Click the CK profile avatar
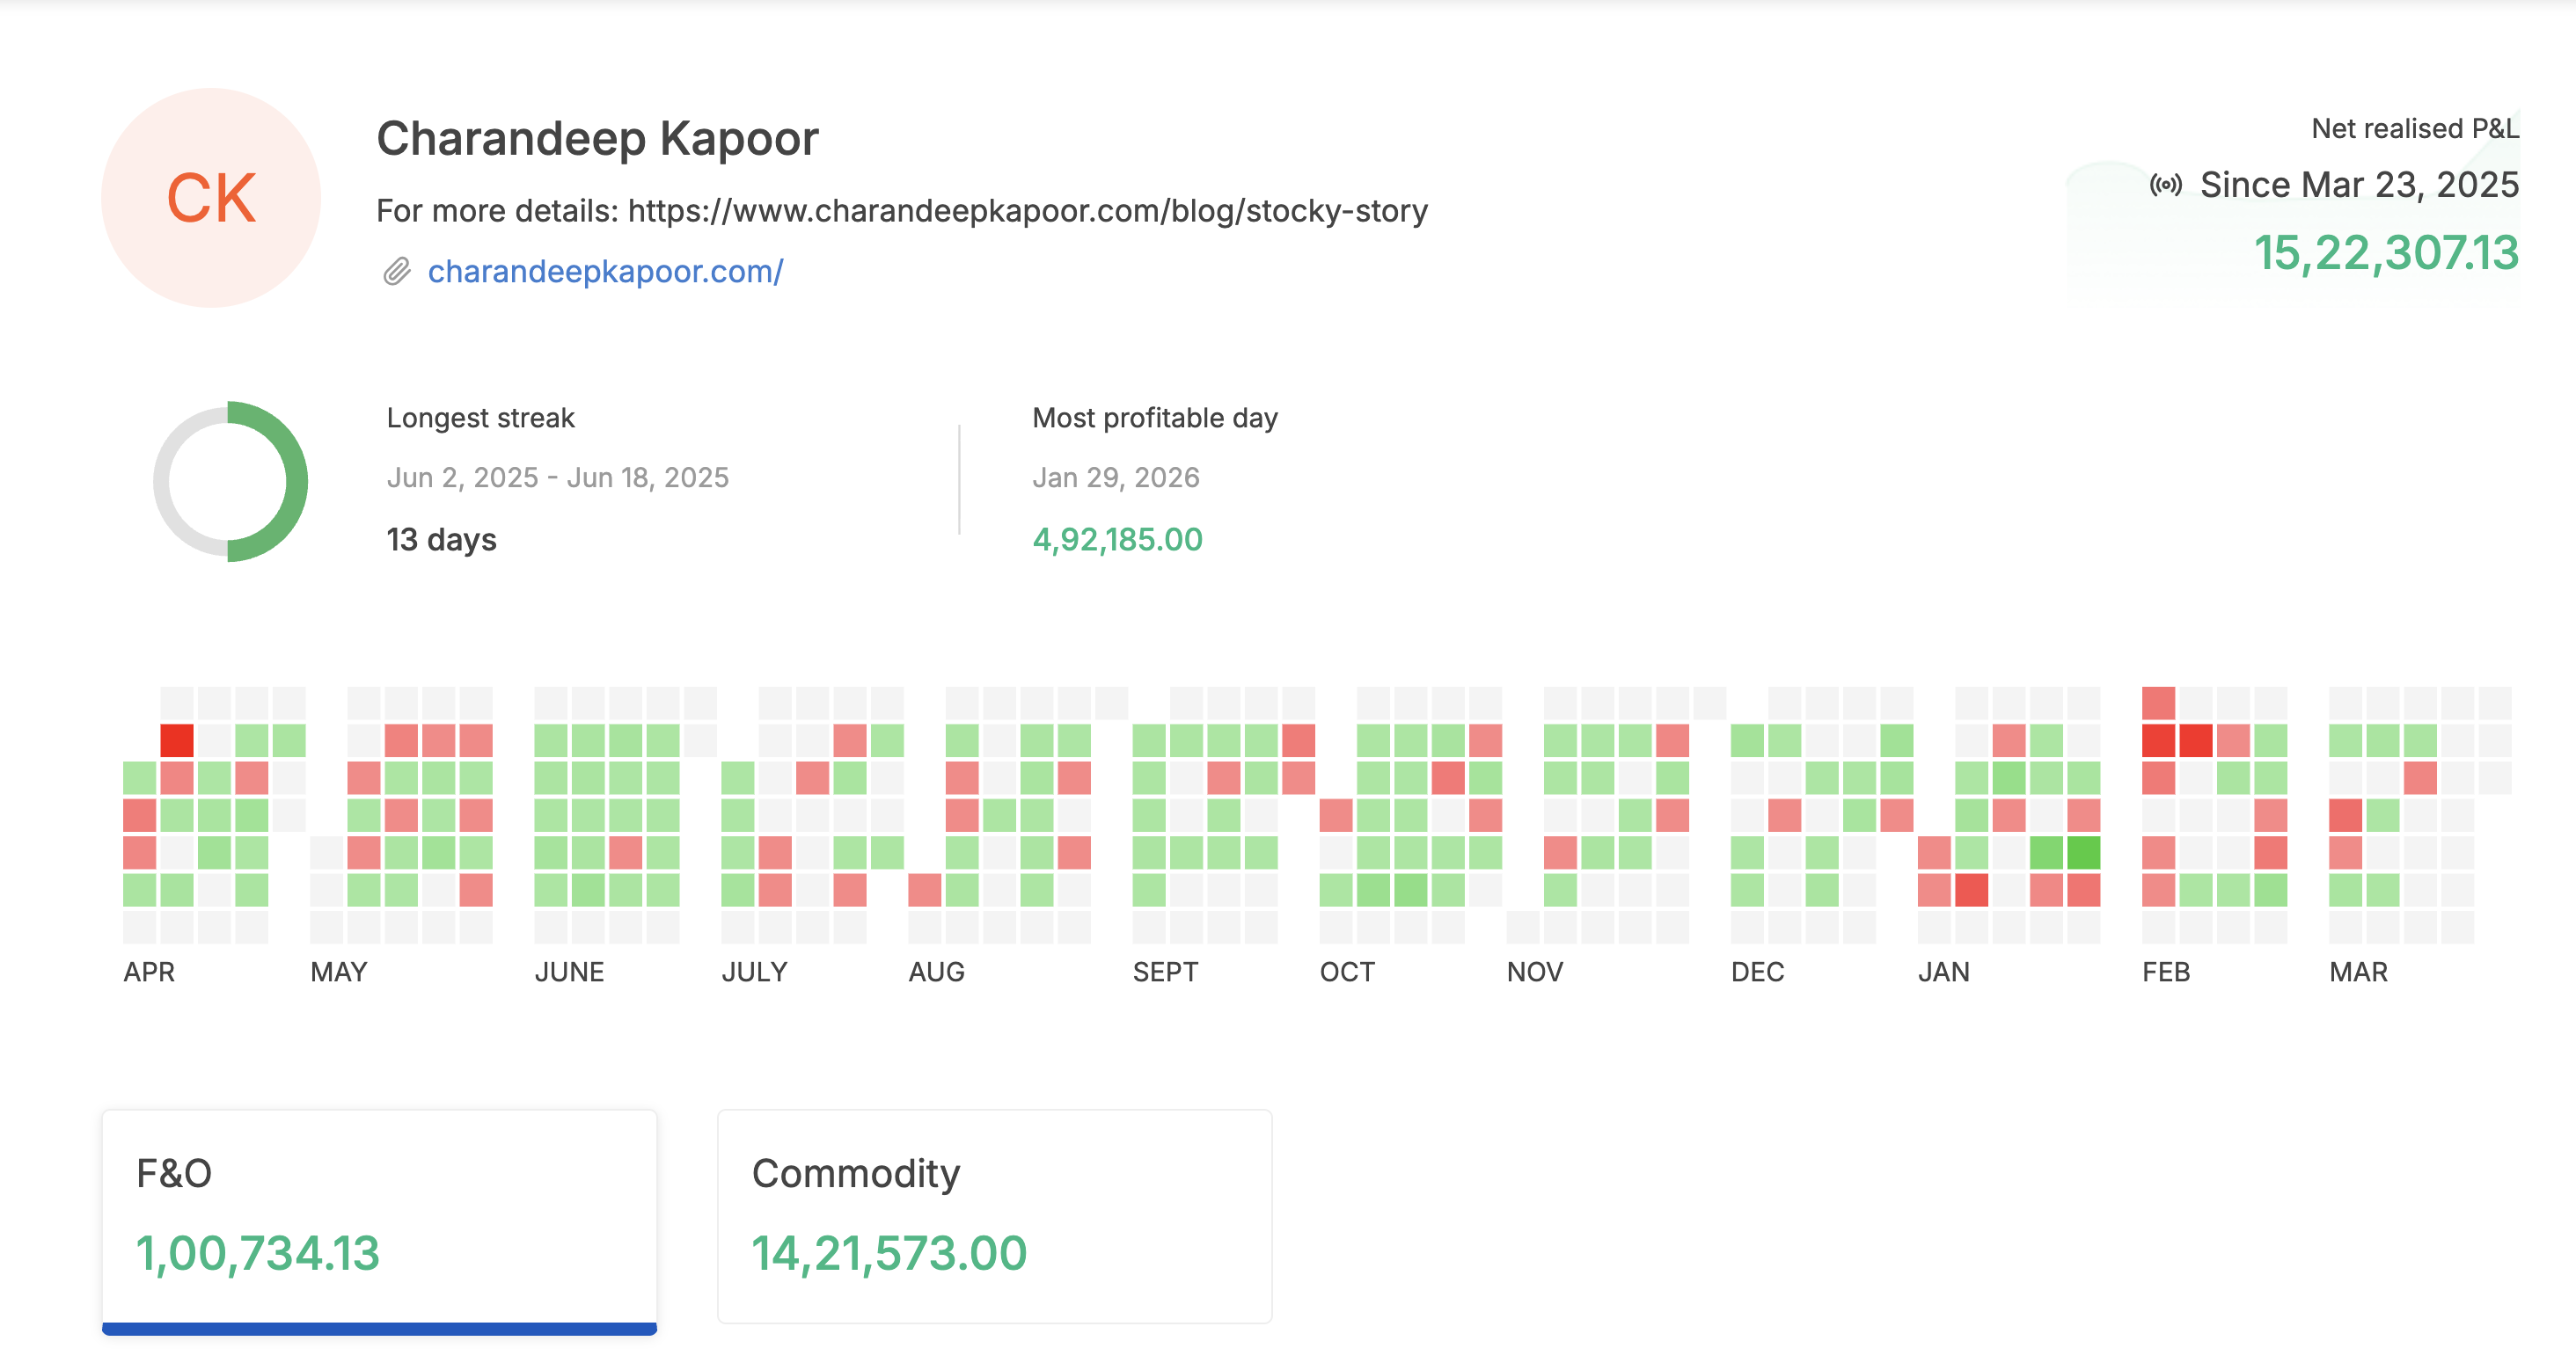Image resolution: width=2576 pixels, height=1363 pixels. click(x=211, y=198)
